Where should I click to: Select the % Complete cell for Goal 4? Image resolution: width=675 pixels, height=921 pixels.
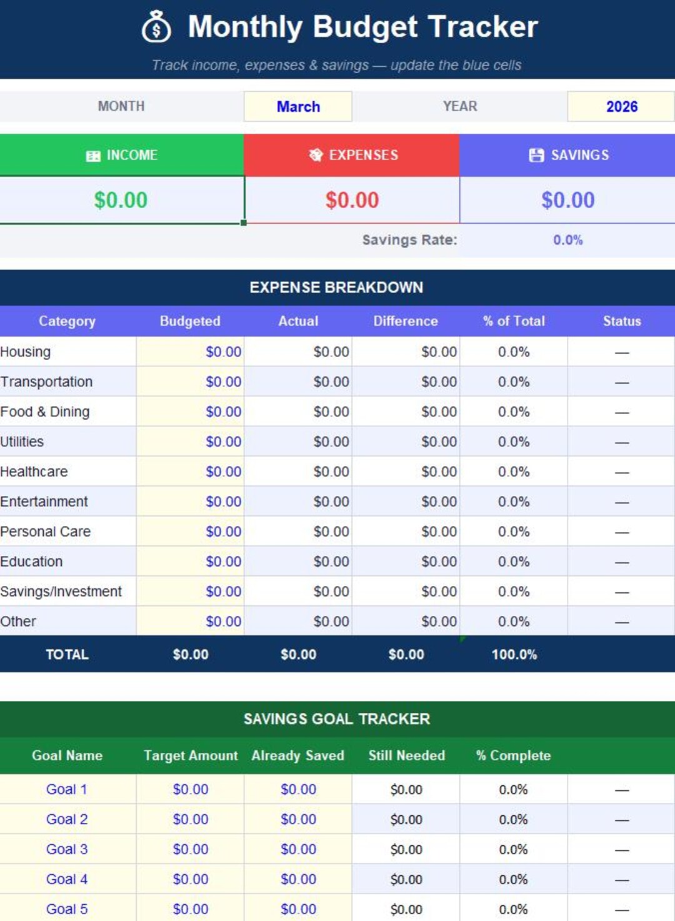(514, 880)
